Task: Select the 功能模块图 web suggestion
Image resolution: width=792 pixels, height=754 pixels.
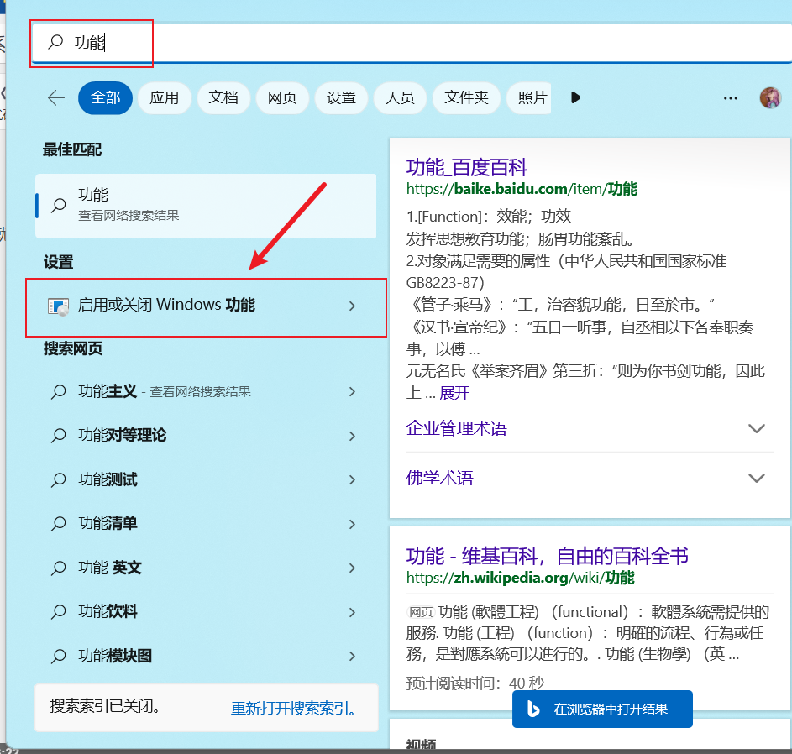Action: click(x=206, y=656)
